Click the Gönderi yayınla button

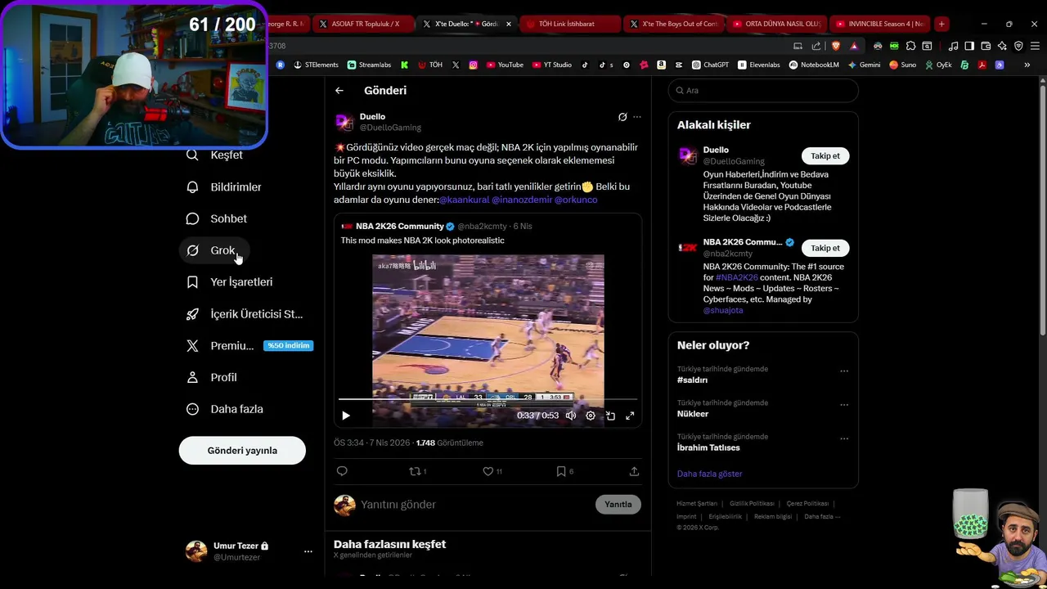click(242, 451)
